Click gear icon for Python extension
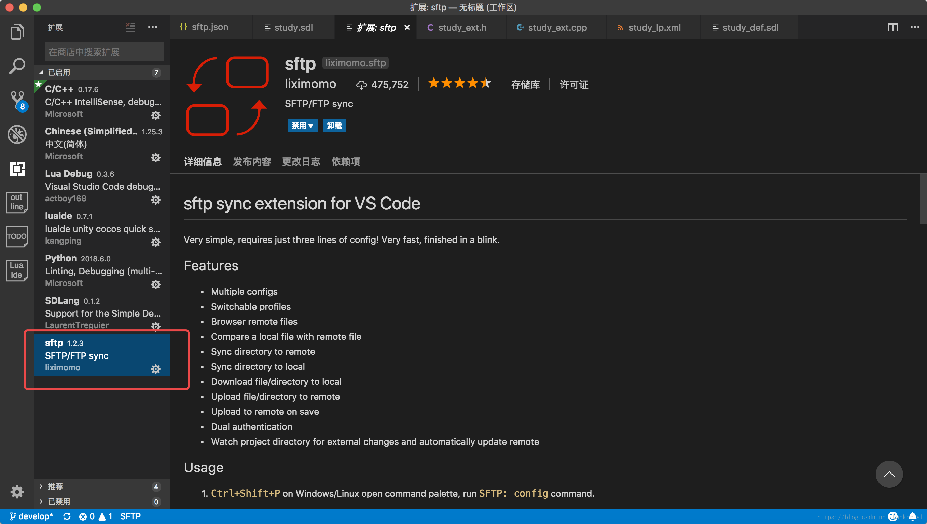Screen dimensions: 927x524 tap(155, 284)
